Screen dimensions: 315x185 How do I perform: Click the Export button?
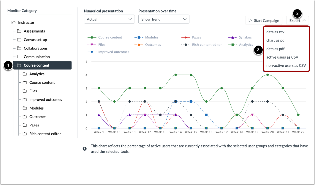tap(297, 20)
